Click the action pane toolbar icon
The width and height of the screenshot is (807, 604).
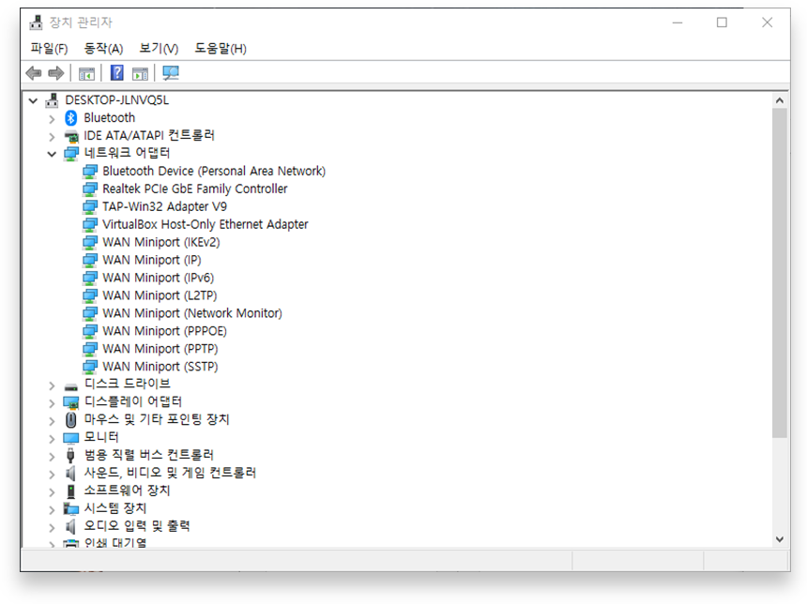[x=140, y=73]
